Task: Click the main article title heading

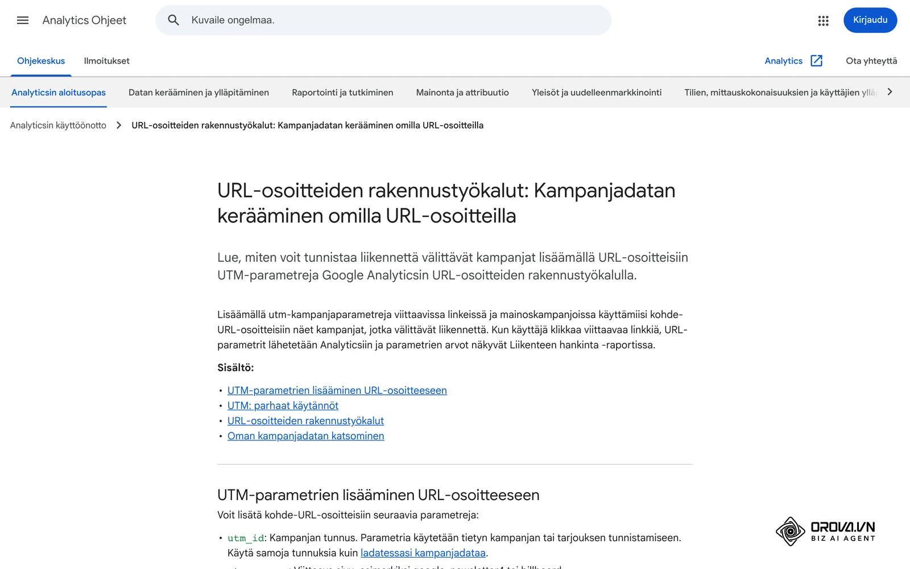Action: tap(446, 203)
